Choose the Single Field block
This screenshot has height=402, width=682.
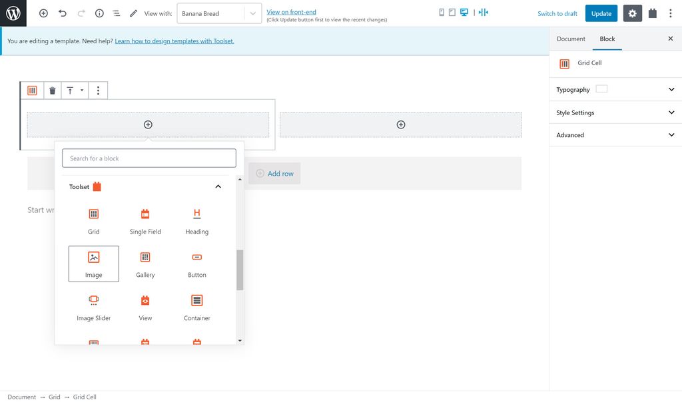145,221
